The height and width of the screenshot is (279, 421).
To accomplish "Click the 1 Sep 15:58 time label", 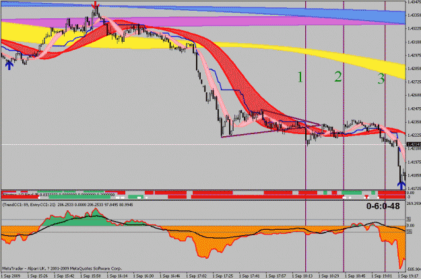I will tap(90, 276).
